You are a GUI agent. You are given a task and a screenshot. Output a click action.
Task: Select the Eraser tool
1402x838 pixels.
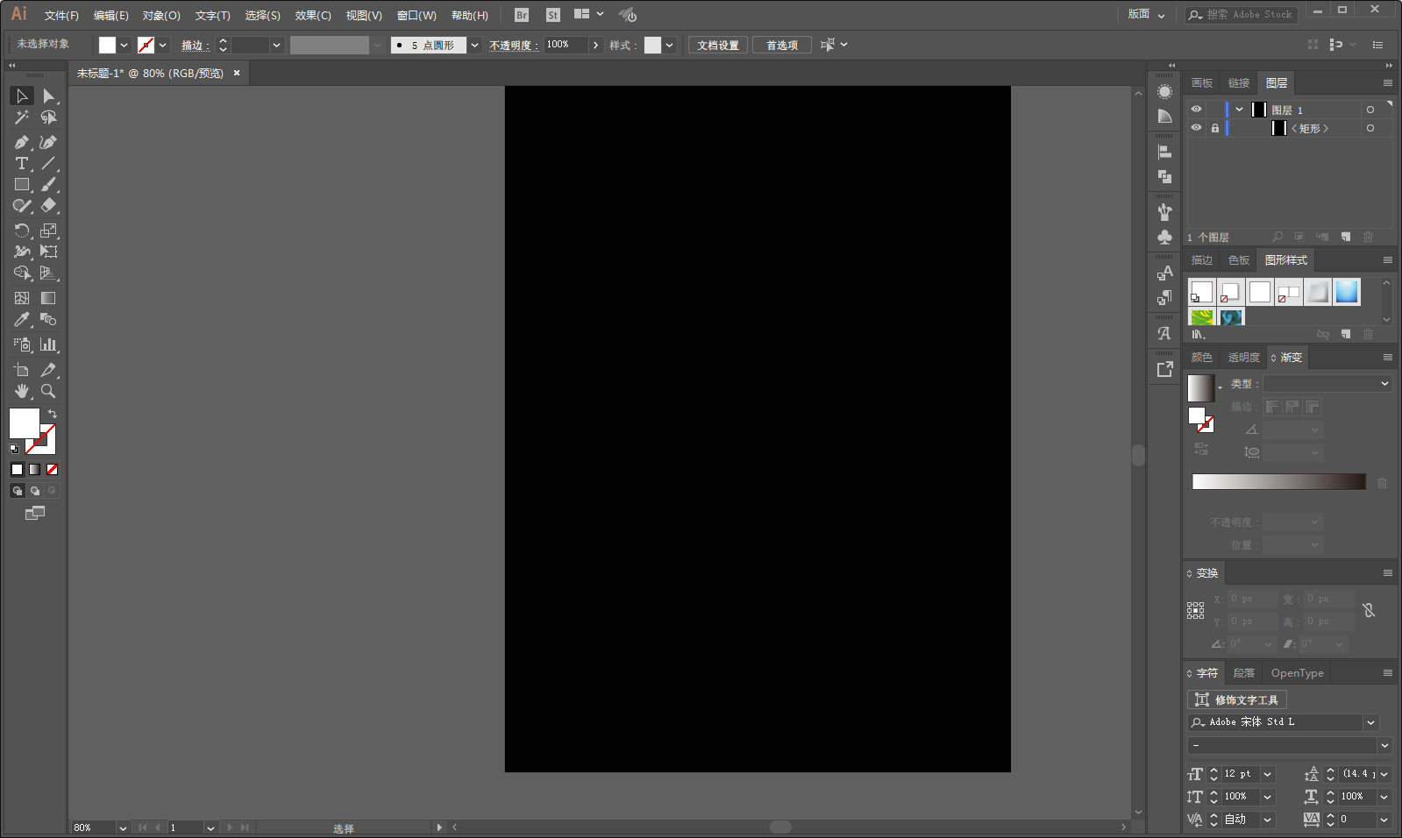48,205
